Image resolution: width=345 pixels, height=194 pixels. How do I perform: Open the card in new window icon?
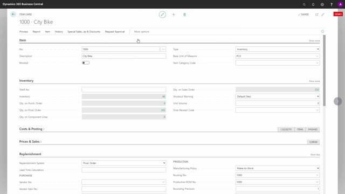pos(316,15)
